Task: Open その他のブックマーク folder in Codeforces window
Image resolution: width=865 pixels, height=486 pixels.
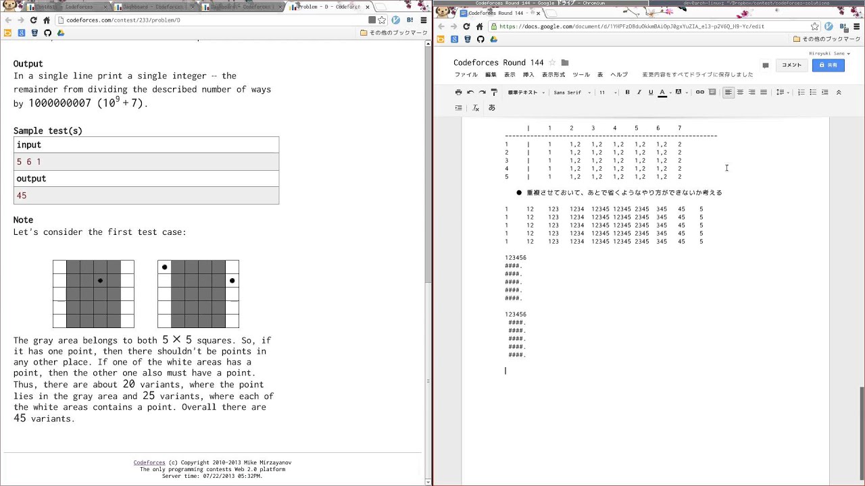Action: click(394, 33)
